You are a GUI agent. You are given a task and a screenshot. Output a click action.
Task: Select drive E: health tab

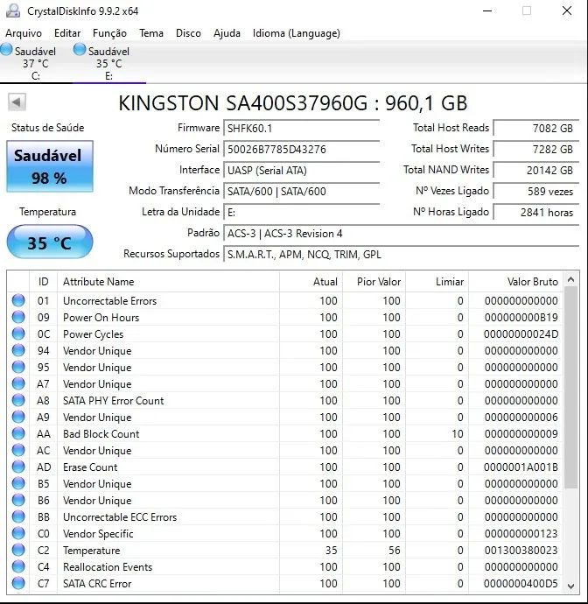click(x=109, y=62)
